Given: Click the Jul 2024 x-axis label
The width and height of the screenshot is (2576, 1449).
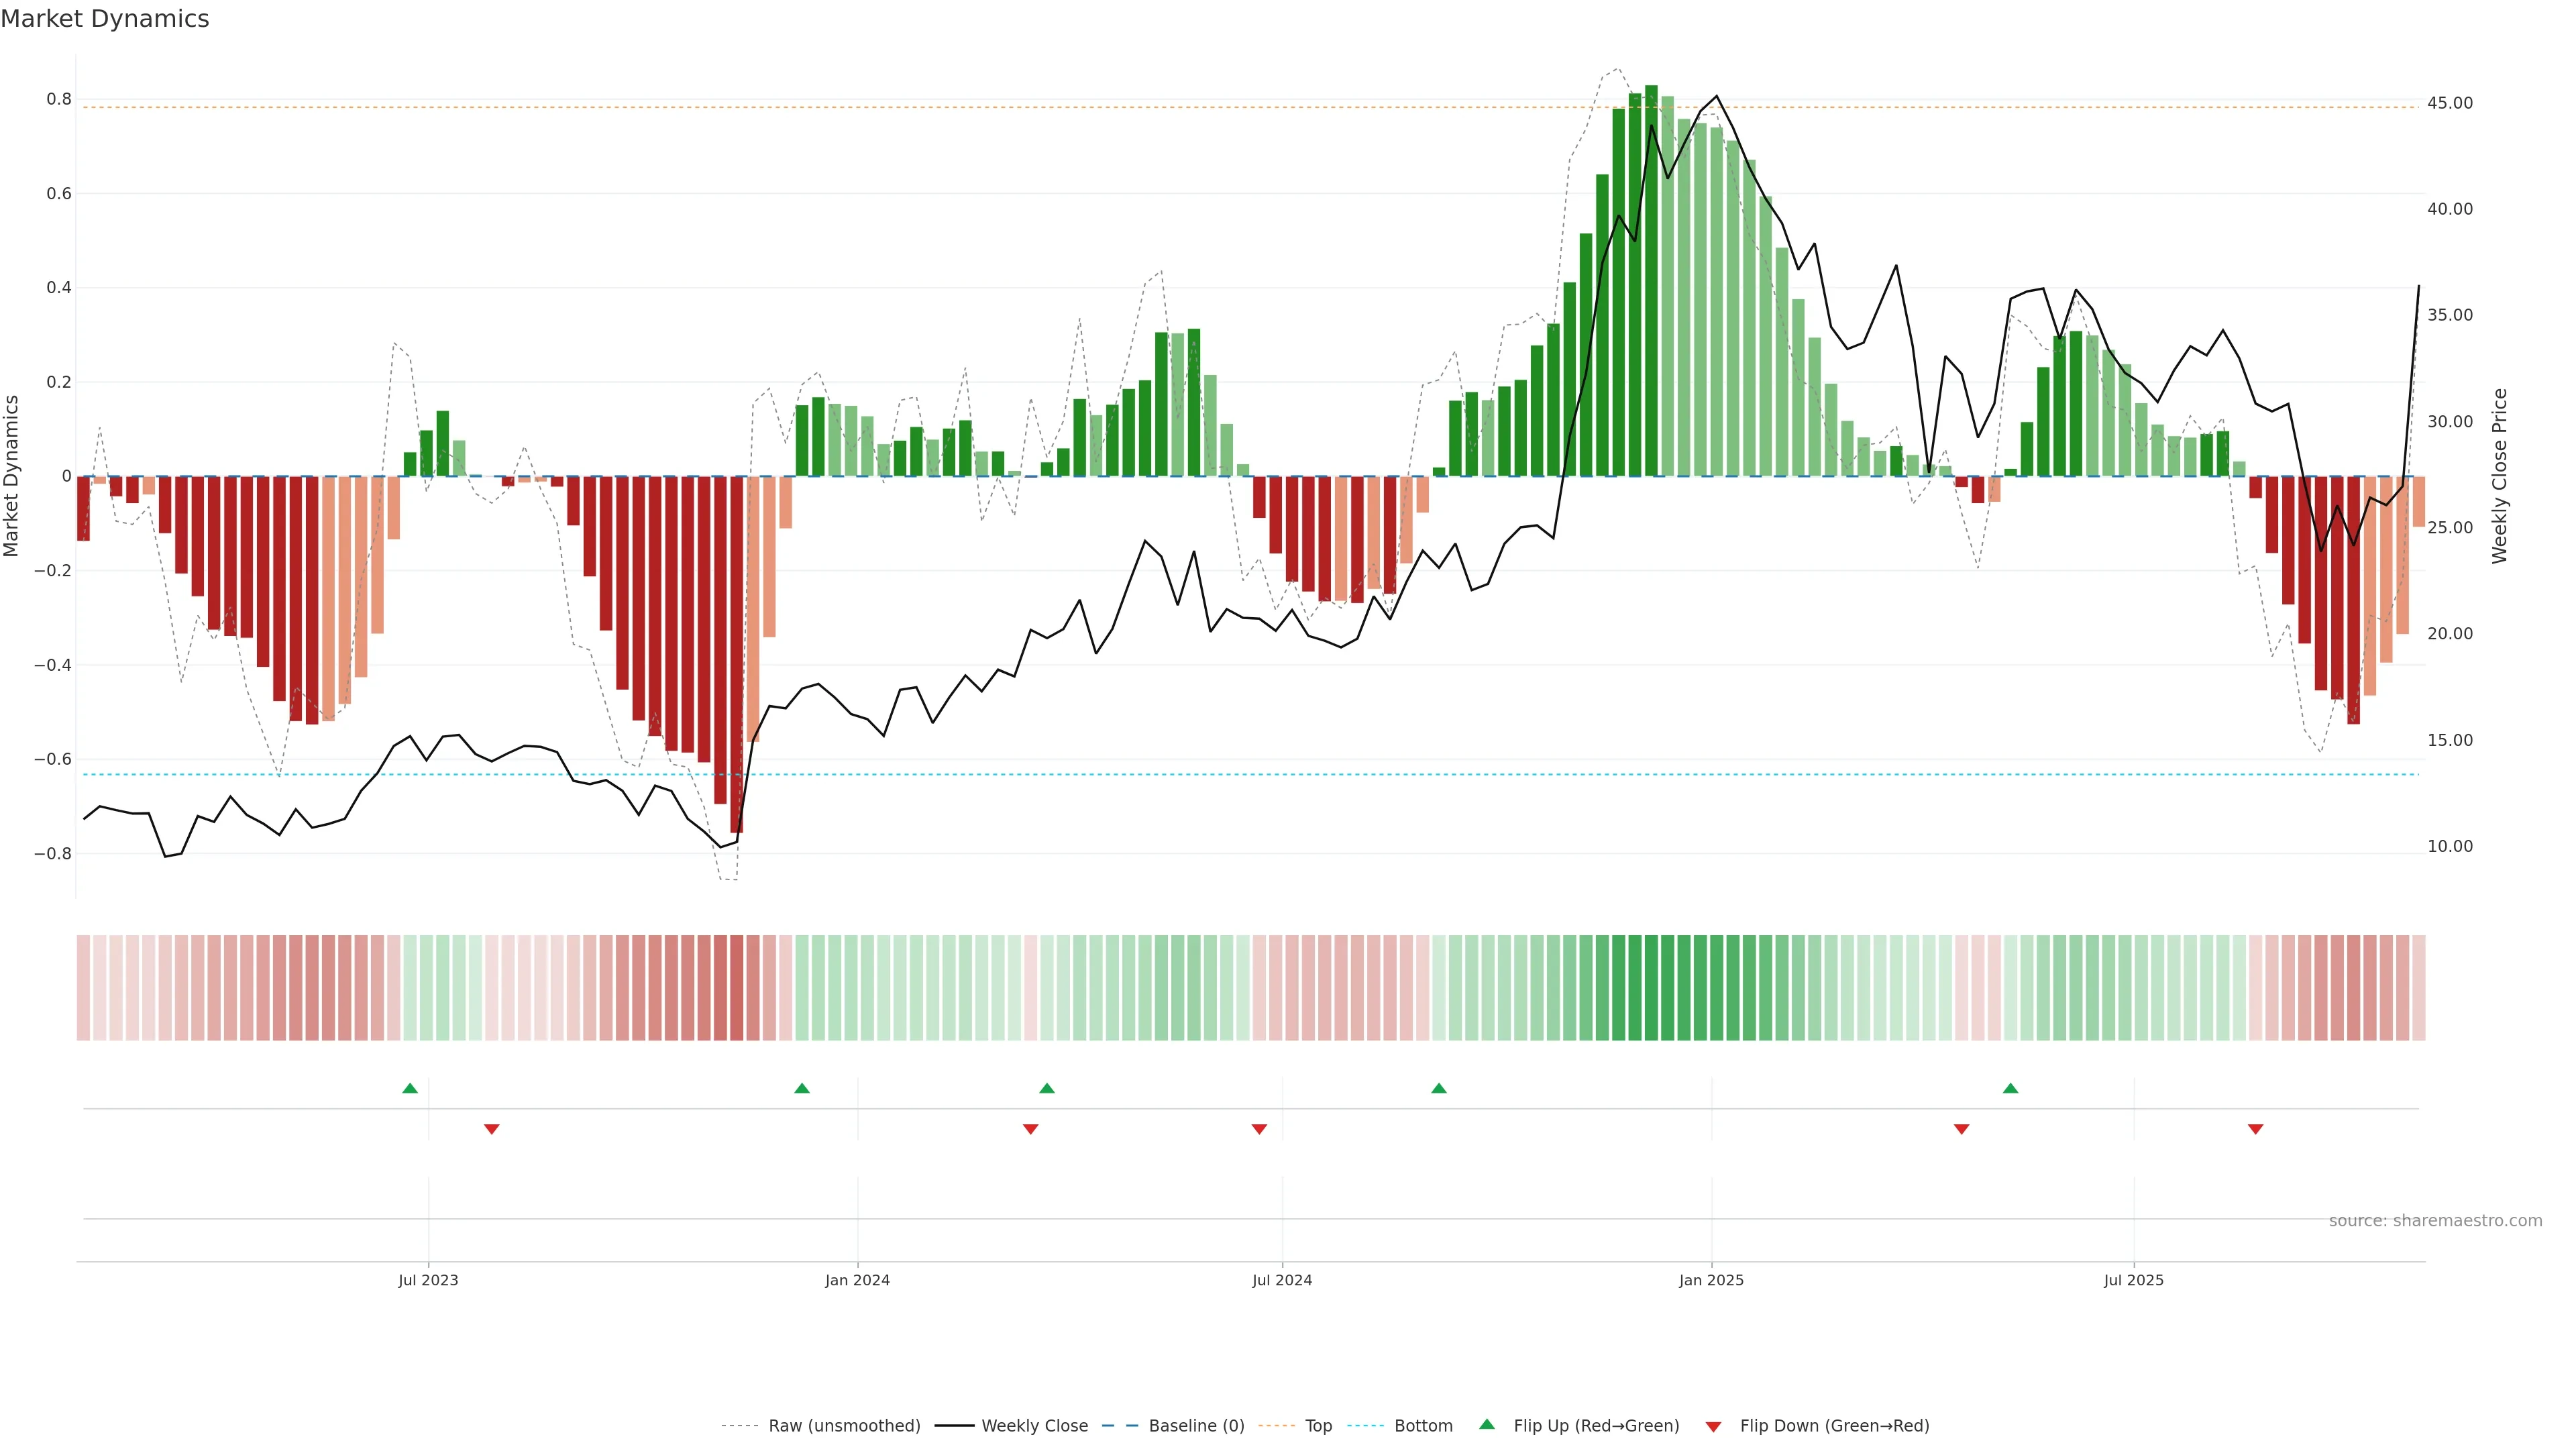Looking at the screenshot, I should point(1282,1280).
